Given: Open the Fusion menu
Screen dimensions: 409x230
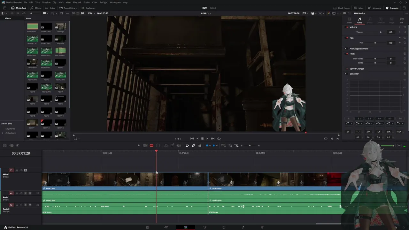Looking at the screenshot, I should [87, 2].
